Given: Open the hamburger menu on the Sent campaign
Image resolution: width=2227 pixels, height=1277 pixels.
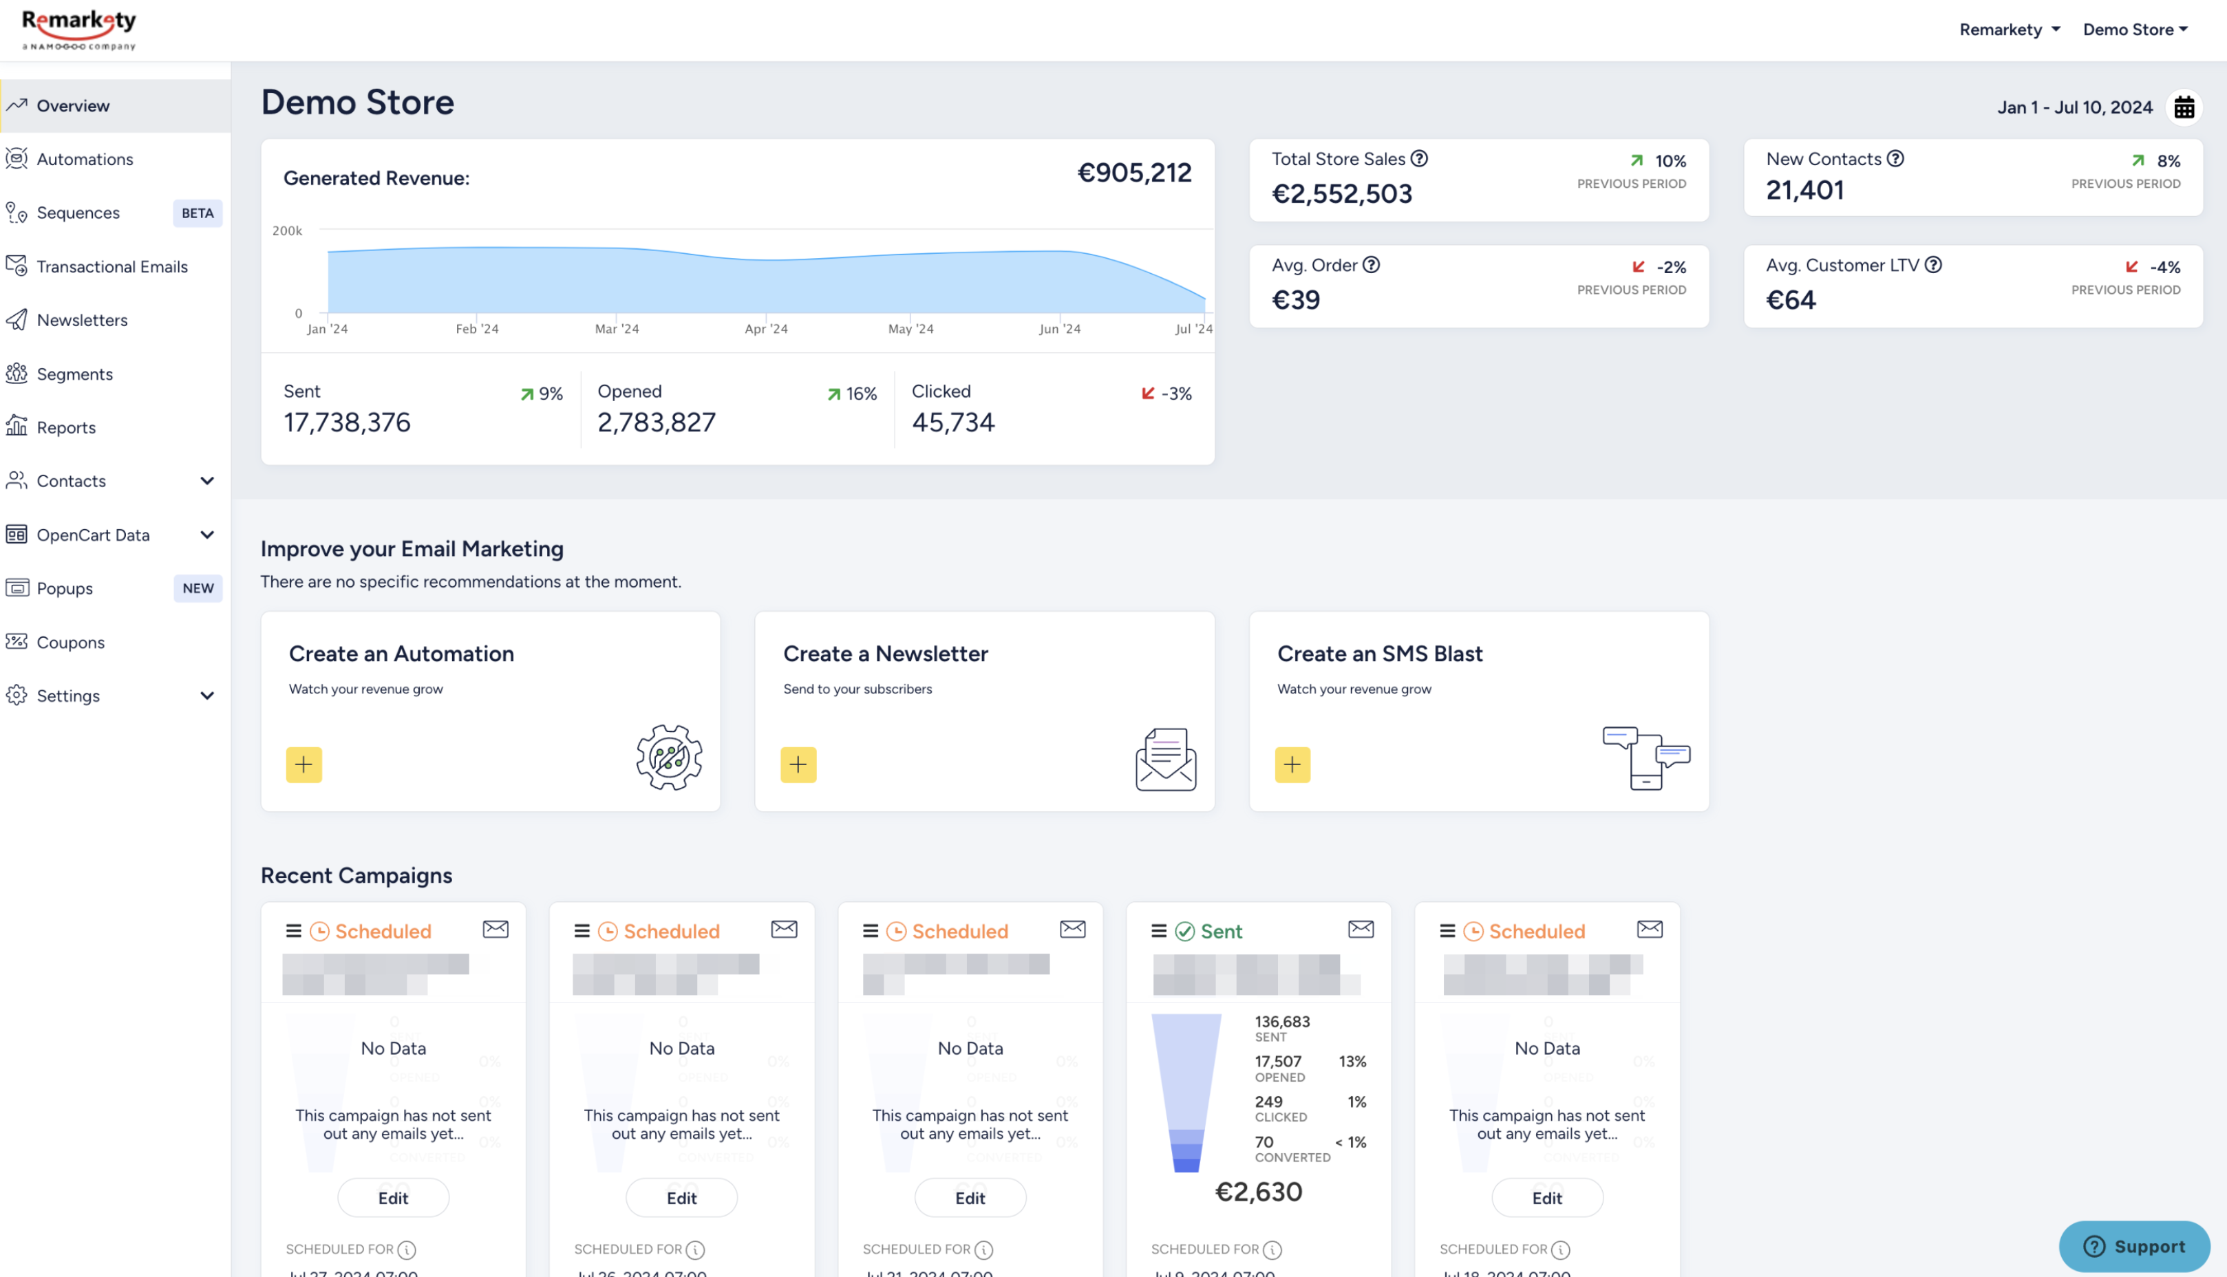Looking at the screenshot, I should coord(1160,932).
